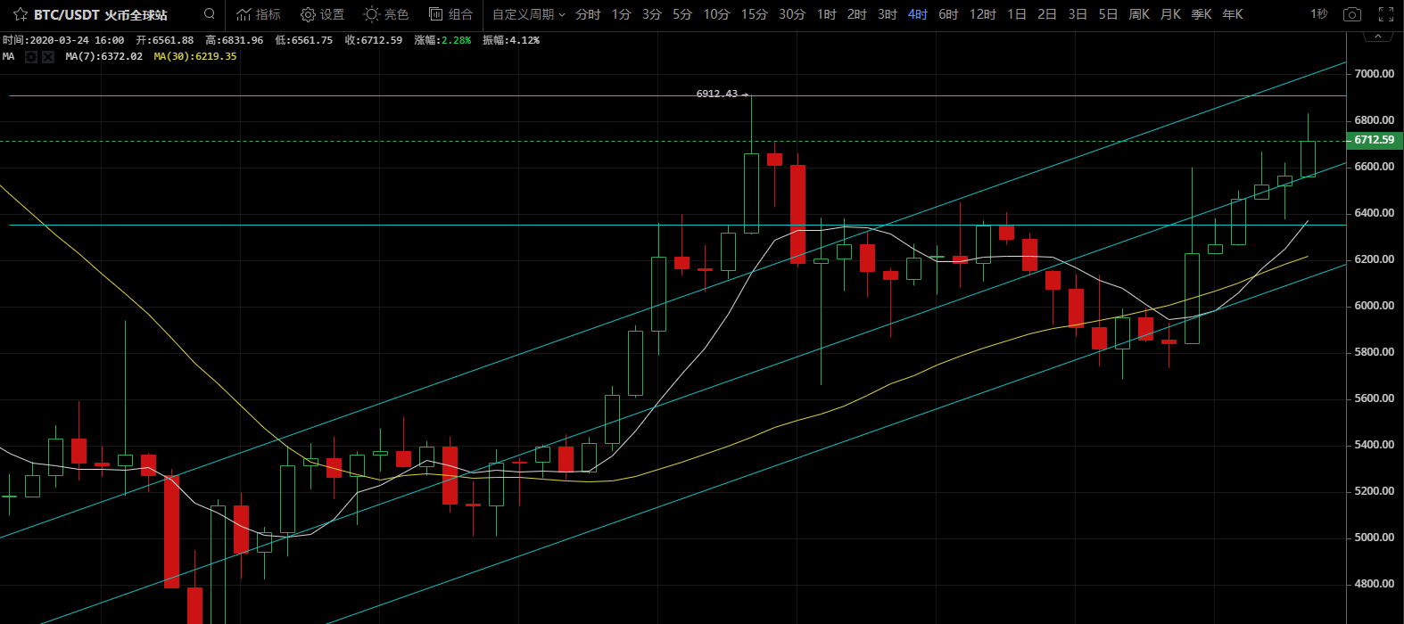Open the 组合 layout option

[x=450, y=14]
